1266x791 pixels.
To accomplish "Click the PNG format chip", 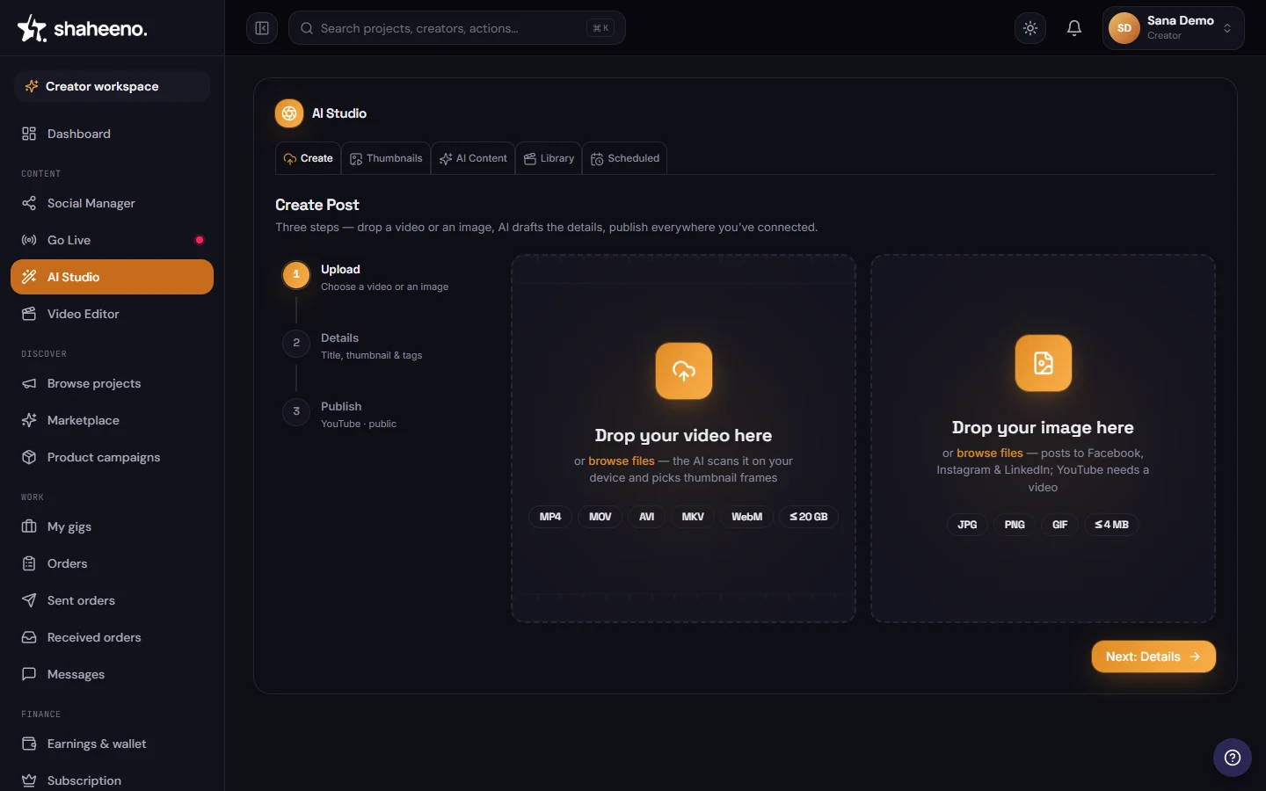I will pyautogui.click(x=1015, y=525).
